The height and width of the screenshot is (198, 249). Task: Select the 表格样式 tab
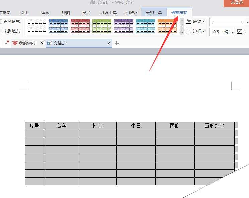tap(179, 12)
